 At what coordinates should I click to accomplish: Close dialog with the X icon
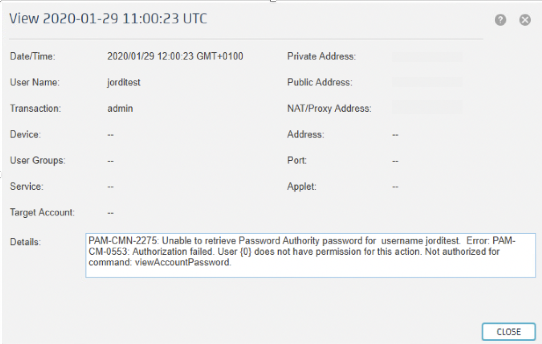coord(525,20)
